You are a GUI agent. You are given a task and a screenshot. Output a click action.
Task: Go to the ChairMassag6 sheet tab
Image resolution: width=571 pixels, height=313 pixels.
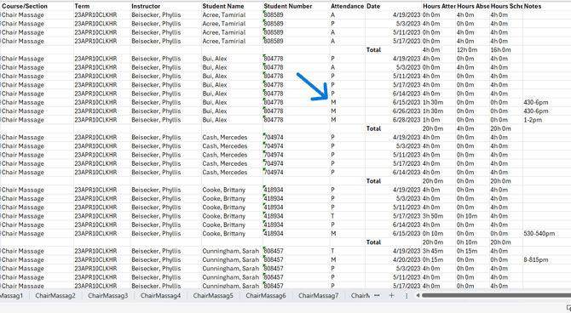tap(266, 295)
